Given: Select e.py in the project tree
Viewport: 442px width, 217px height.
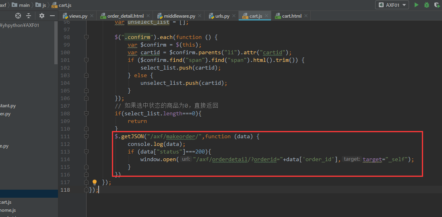Looking at the screenshot, I should coord(4,146).
